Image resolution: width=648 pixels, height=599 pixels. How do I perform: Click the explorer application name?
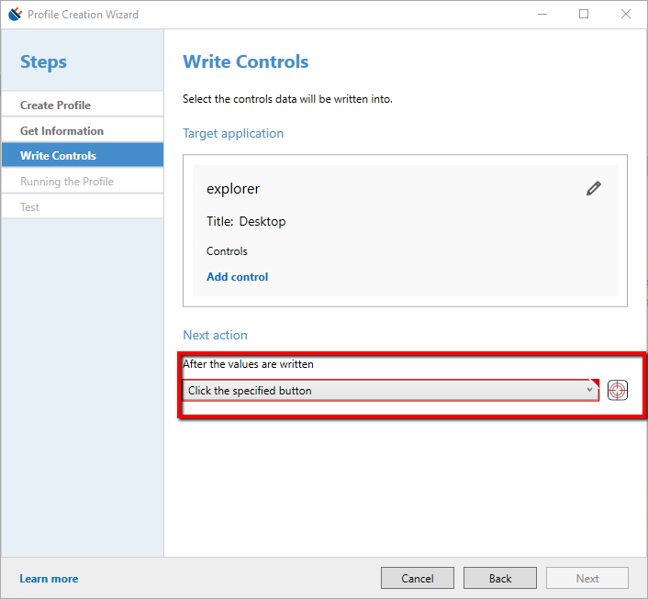tap(233, 189)
